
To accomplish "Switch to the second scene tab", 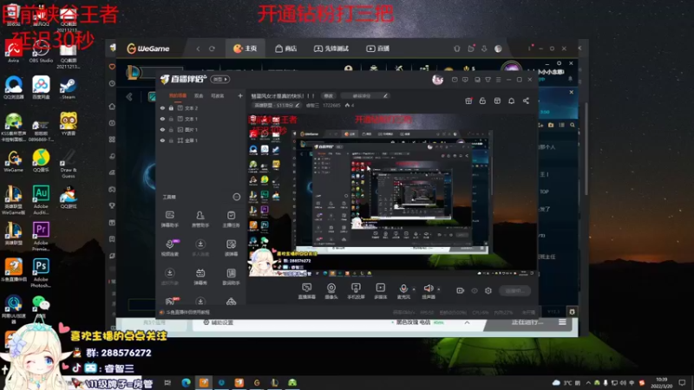I will tap(199, 95).
